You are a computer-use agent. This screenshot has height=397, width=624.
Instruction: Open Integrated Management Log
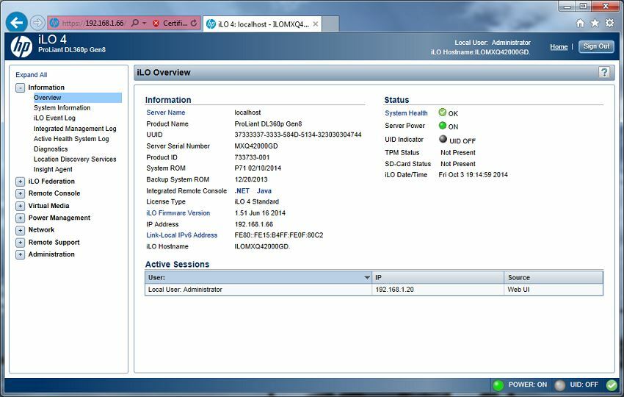pos(75,129)
